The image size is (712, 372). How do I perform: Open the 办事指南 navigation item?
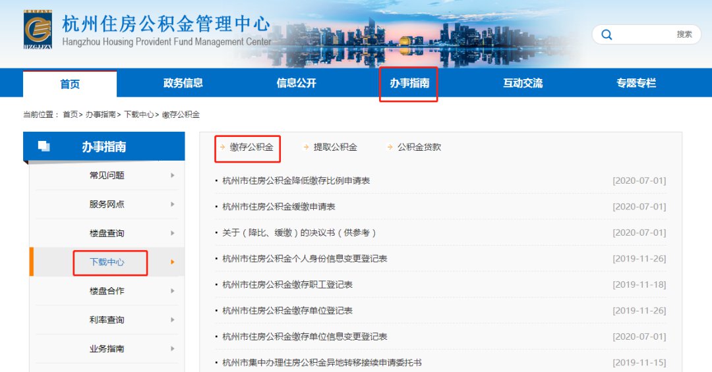[409, 83]
